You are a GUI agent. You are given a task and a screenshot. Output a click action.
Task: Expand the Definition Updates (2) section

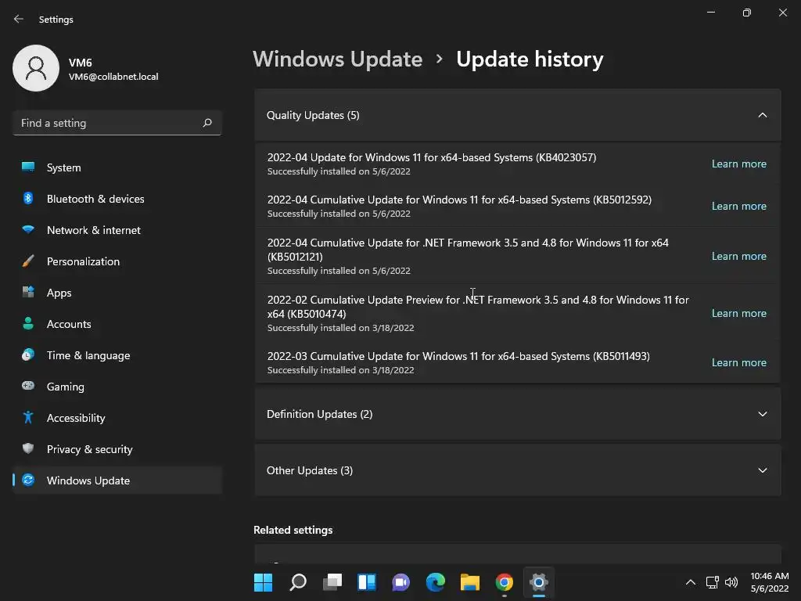(762, 414)
